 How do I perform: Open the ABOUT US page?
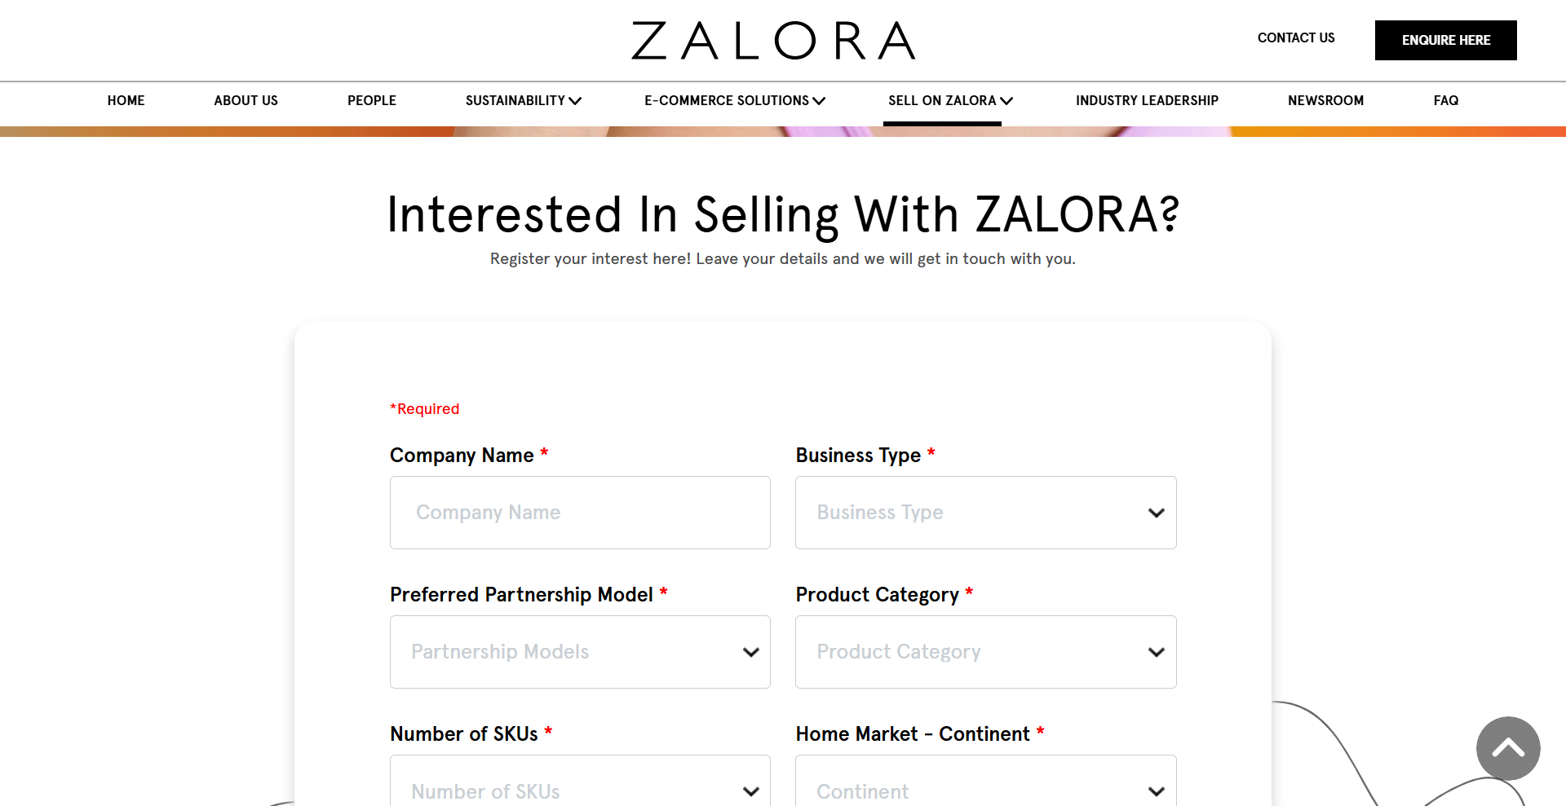click(246, 100)
